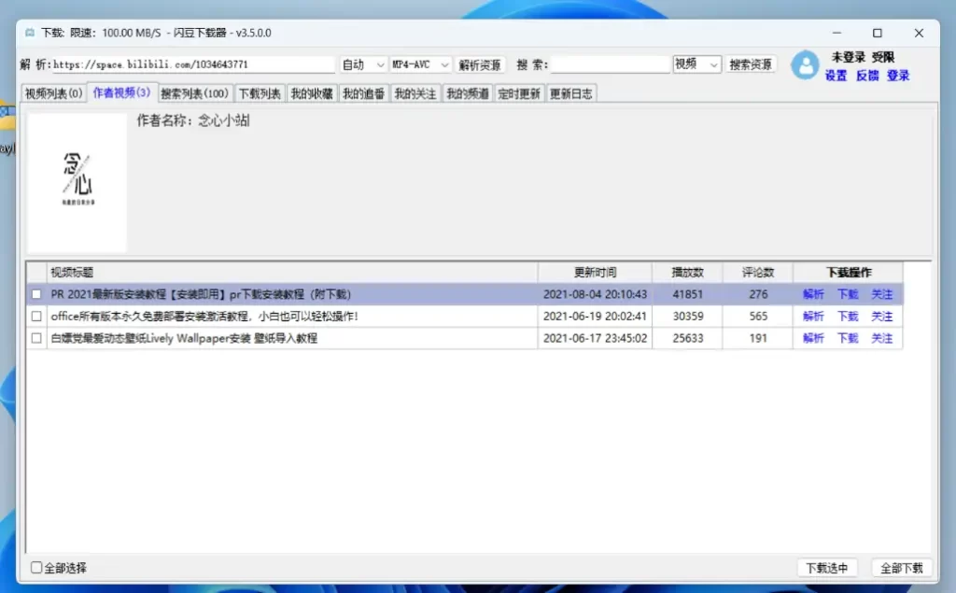Open the 更新日志 tab

tap(570, 92)
